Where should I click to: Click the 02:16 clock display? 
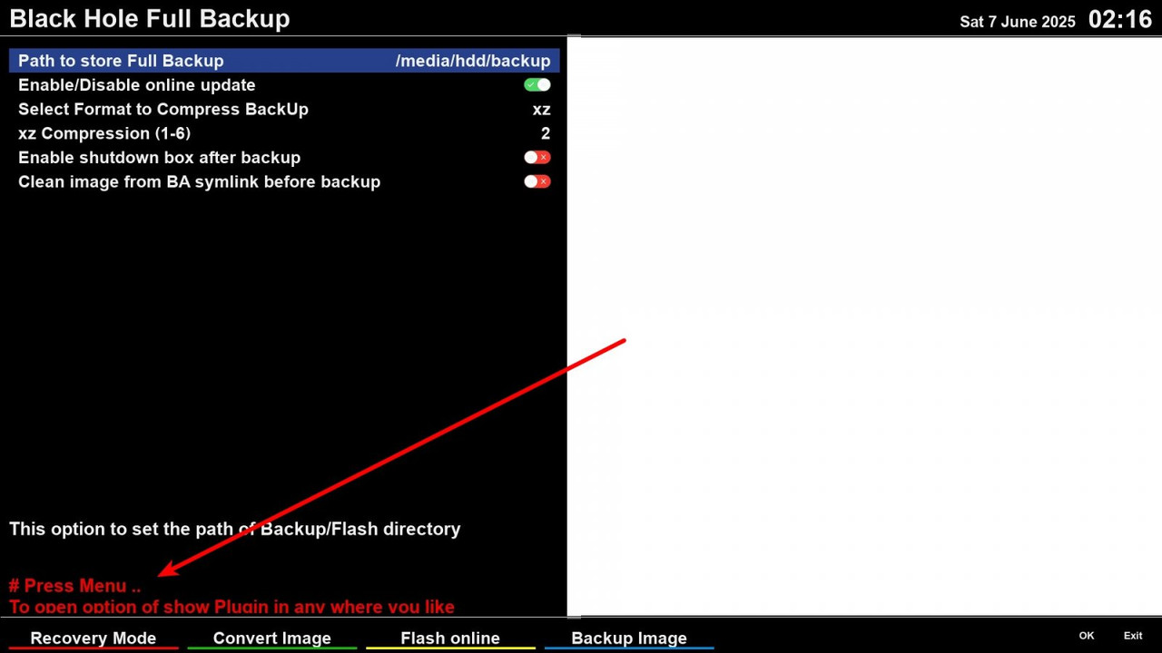coord(1120,20)
